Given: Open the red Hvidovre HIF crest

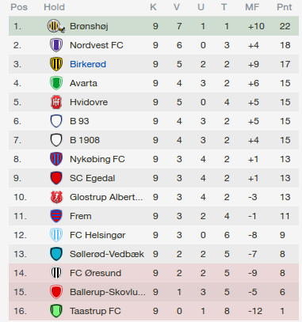Looking at the screenshot, I should pos(56,102).
